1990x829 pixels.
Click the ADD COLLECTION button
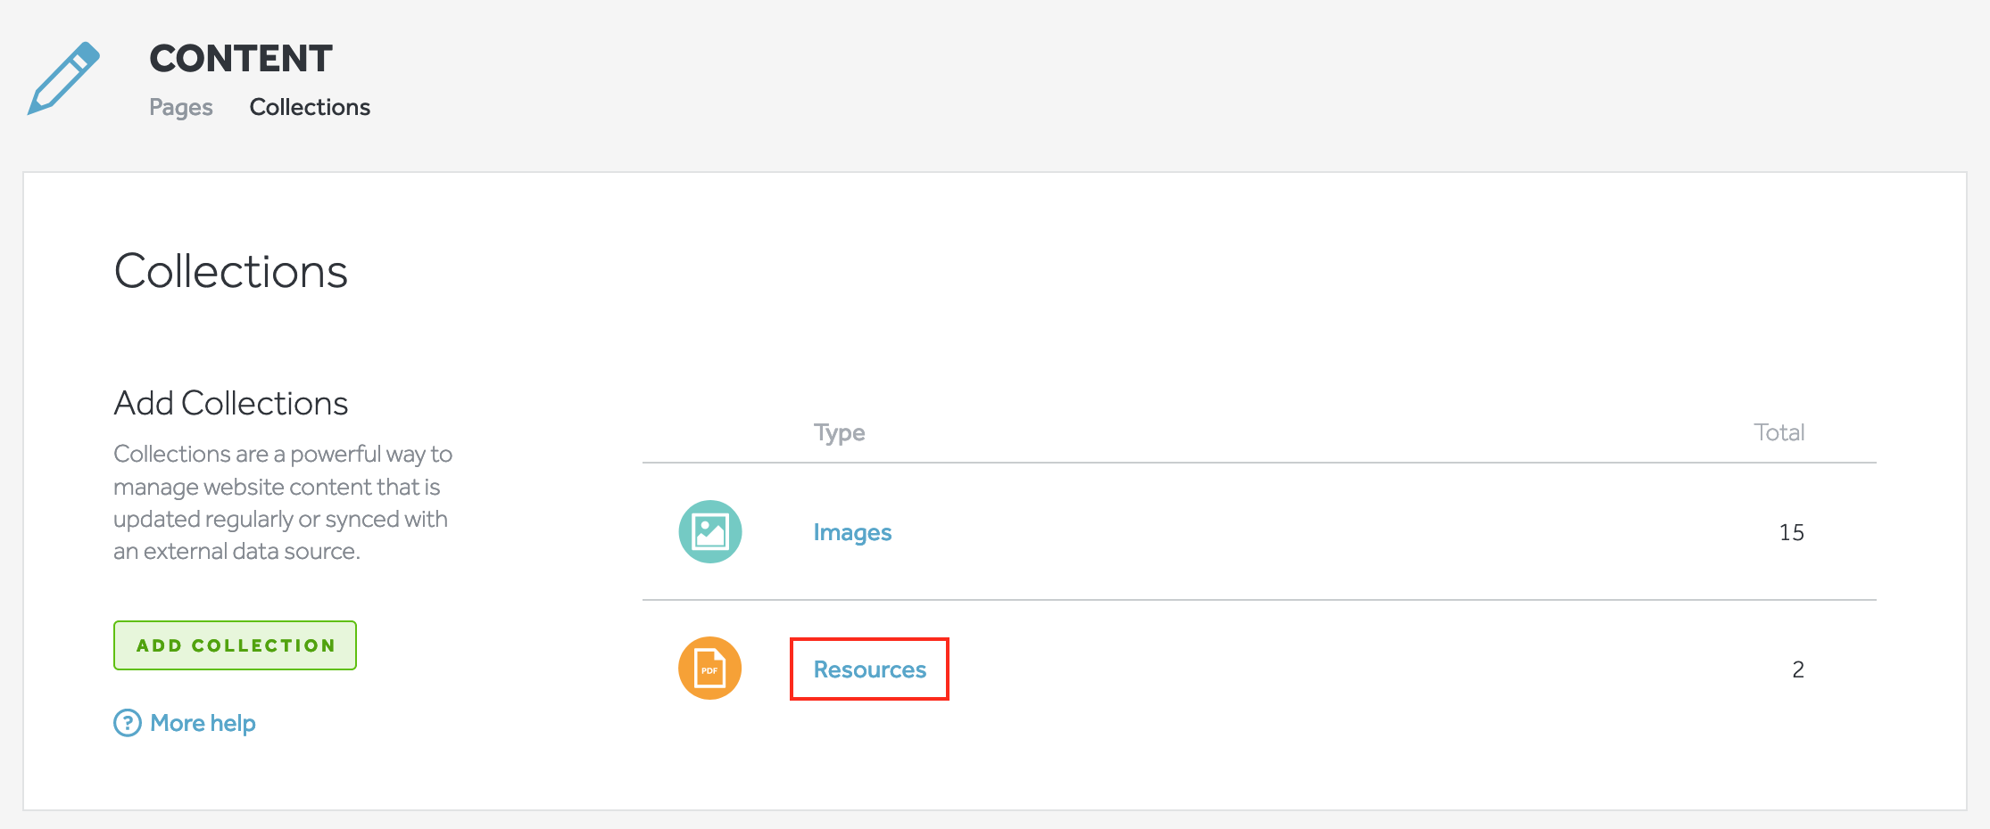pos(234,644)
